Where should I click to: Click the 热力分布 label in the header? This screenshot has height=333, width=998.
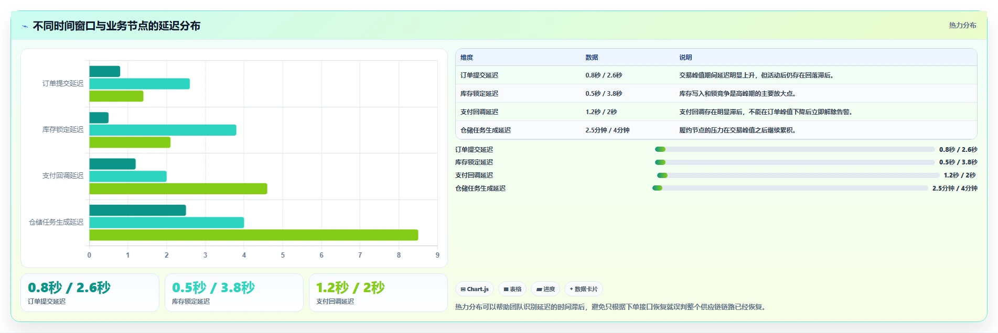point(962,25)
